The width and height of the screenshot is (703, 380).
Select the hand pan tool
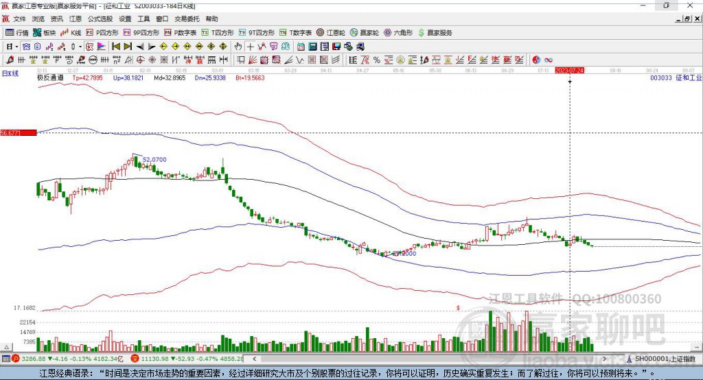click(x=238, y=47)
